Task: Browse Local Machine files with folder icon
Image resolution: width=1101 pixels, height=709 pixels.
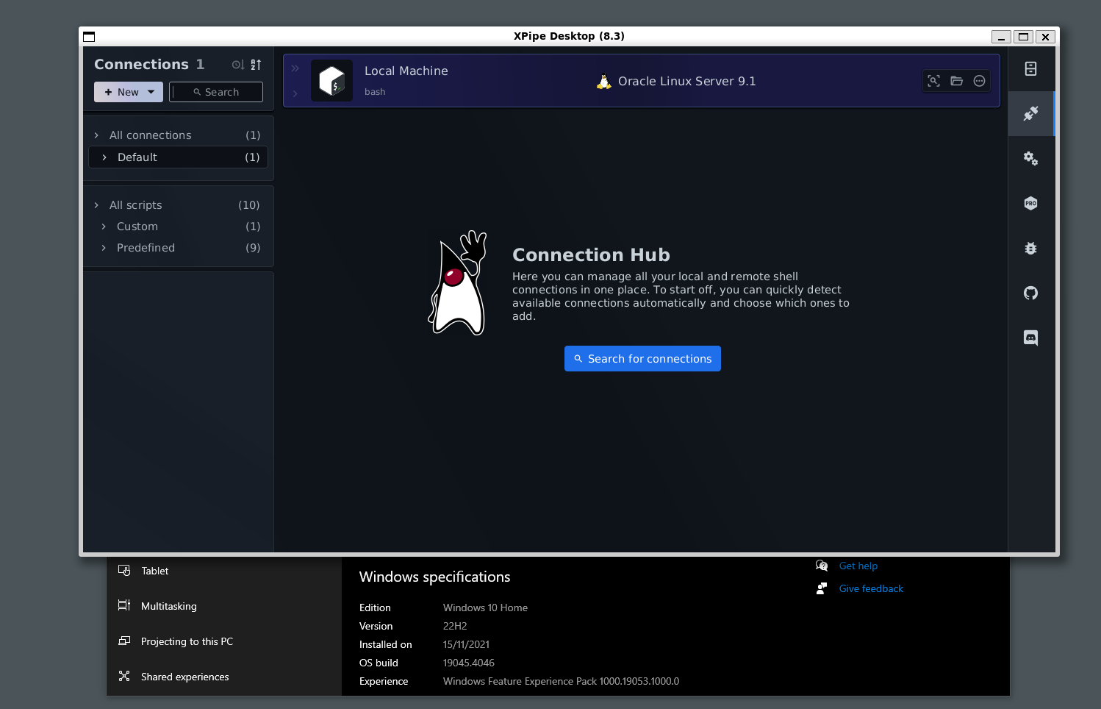Action: (x=956, y=81)
